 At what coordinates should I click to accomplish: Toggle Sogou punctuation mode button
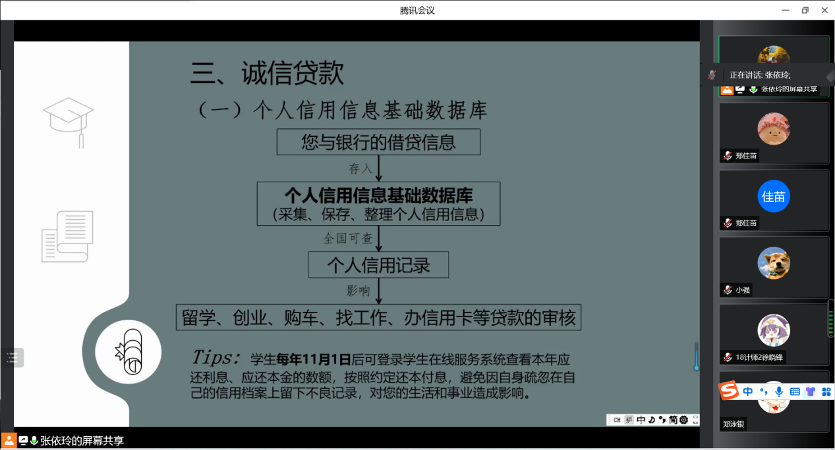[x=764, y=391]
